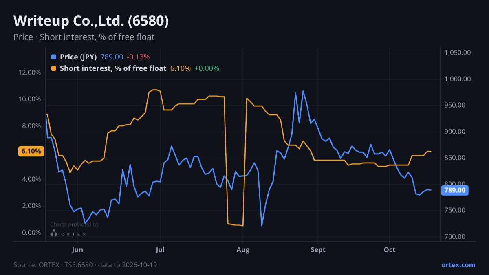
Task: Click the Jun x-axis label
Action: click(77, 249)
